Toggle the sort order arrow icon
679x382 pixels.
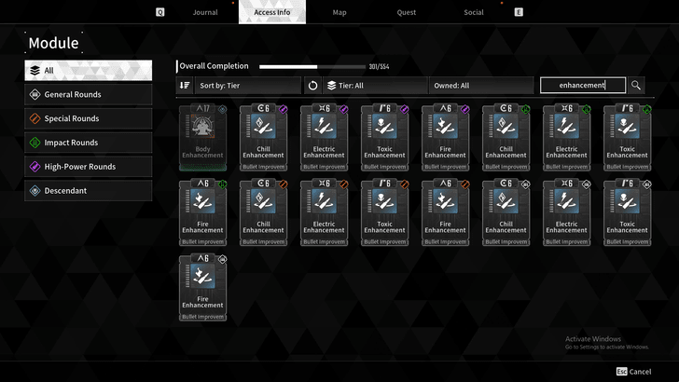tap(185, 85)
